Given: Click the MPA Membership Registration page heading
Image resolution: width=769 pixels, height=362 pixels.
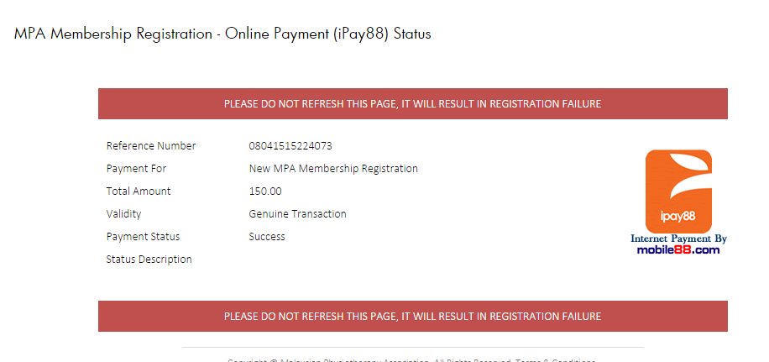Looking at the screenshot, I should coord(222,34).
